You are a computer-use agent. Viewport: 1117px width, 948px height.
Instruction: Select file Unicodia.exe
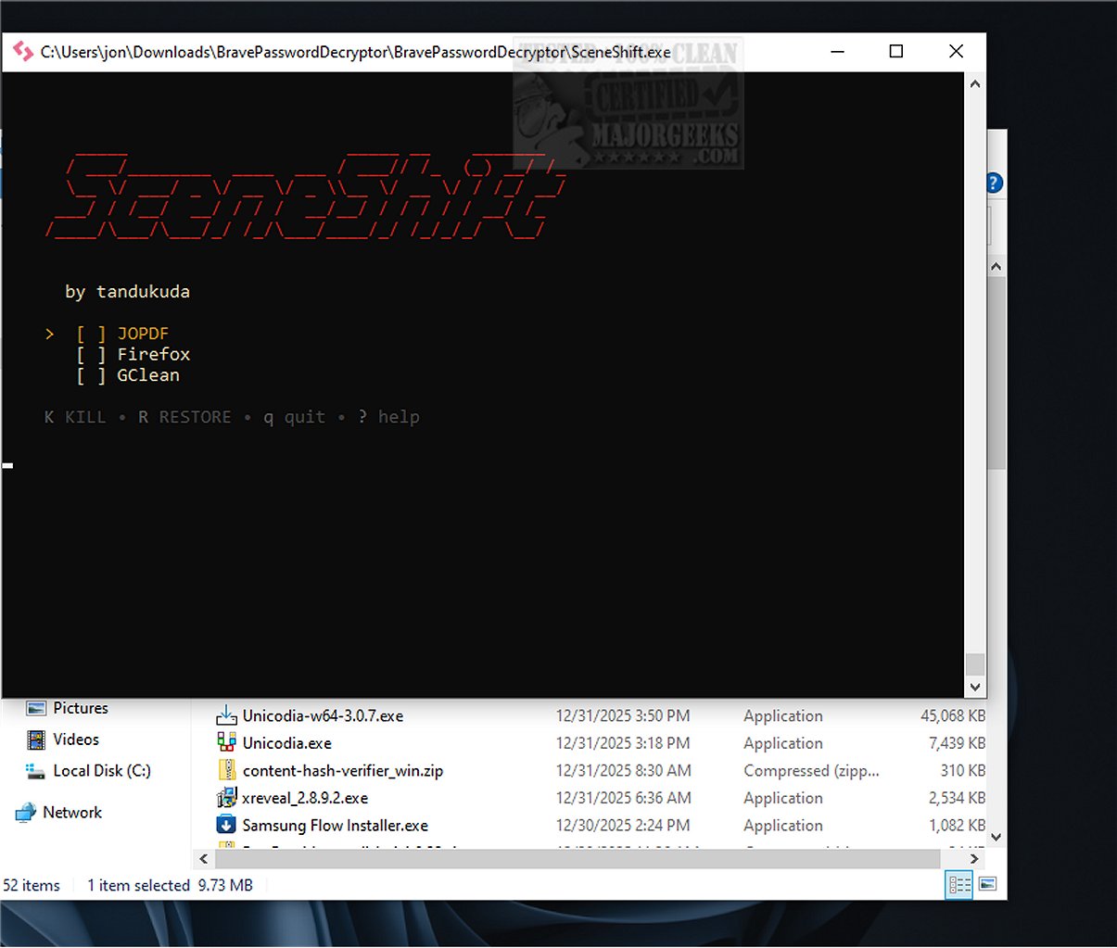(x=286, y=743)
